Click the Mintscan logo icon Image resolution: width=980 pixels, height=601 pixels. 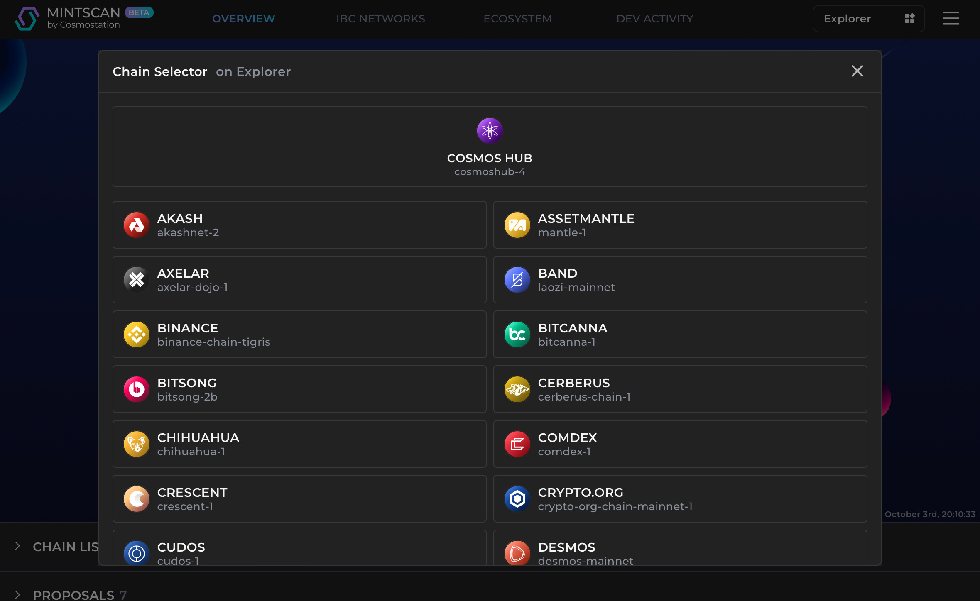coord(27,19)
